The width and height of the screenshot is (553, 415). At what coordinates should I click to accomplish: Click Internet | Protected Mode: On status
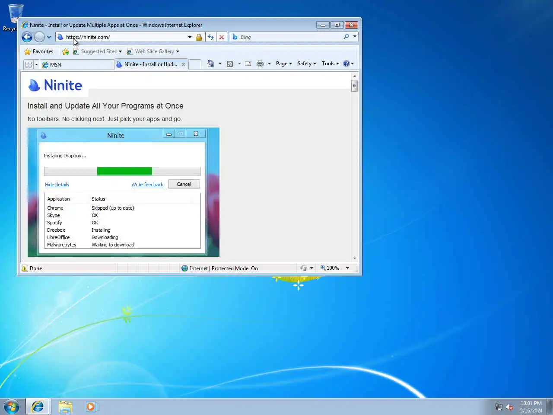(224, 268)
